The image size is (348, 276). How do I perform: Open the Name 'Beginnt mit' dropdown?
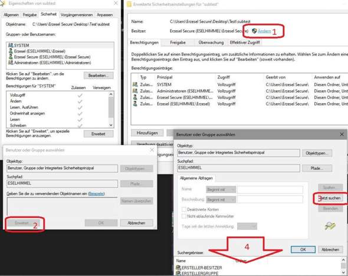tap(221, 189)
